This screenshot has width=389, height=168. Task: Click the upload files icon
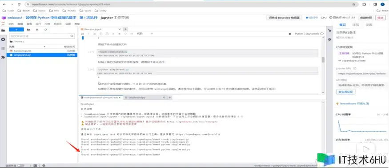37,29
